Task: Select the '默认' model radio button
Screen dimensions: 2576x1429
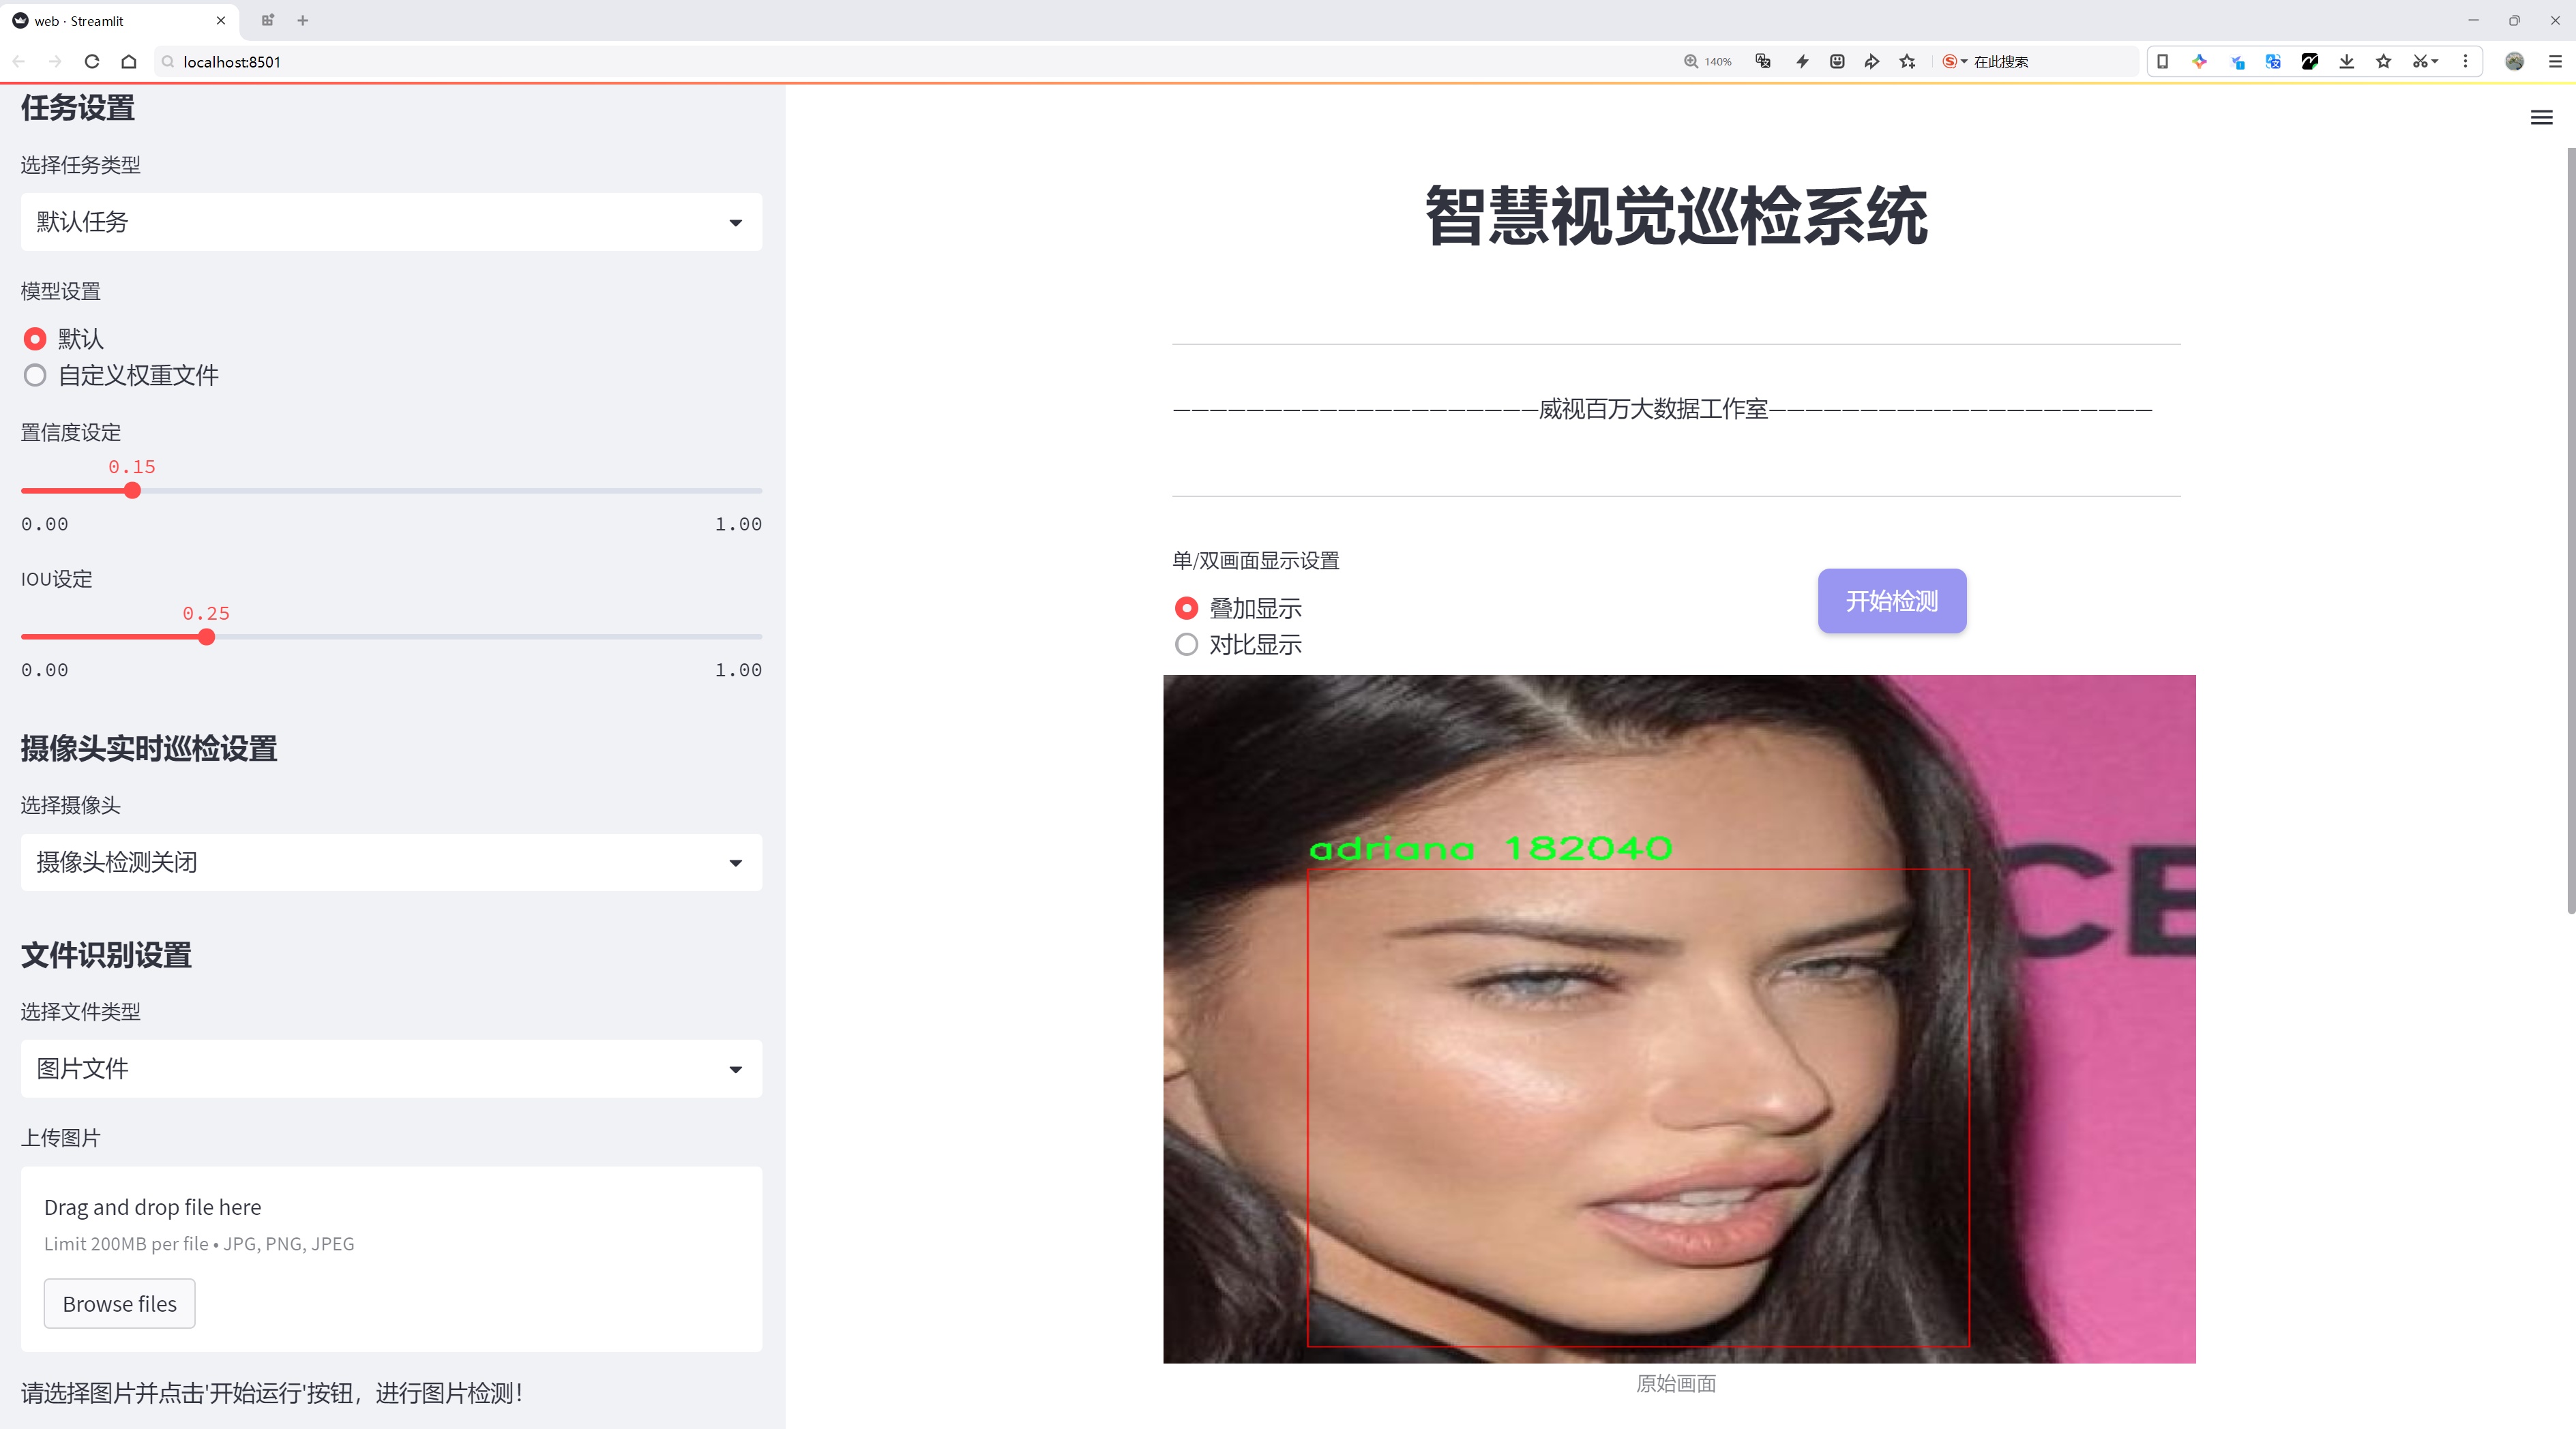Action: (x=35, y=339)
